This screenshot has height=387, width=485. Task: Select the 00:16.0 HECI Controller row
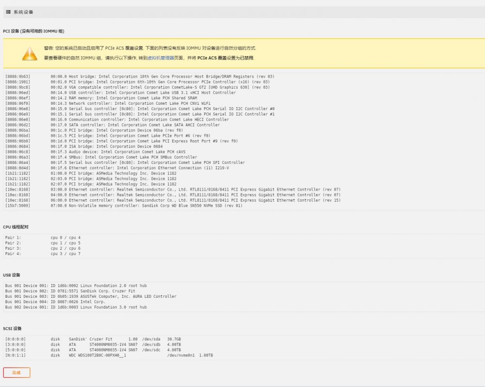pyautogui.click(x=117, y=119)
